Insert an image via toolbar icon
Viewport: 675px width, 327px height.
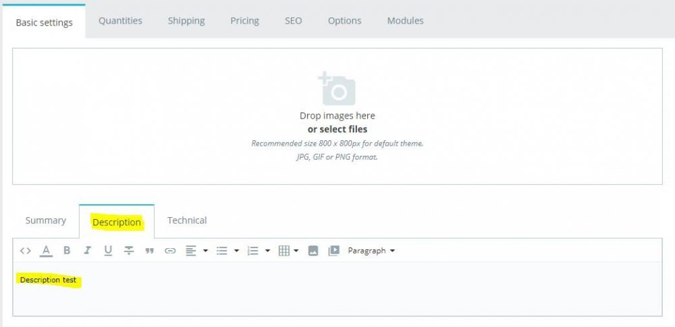(x=313, y=250)
